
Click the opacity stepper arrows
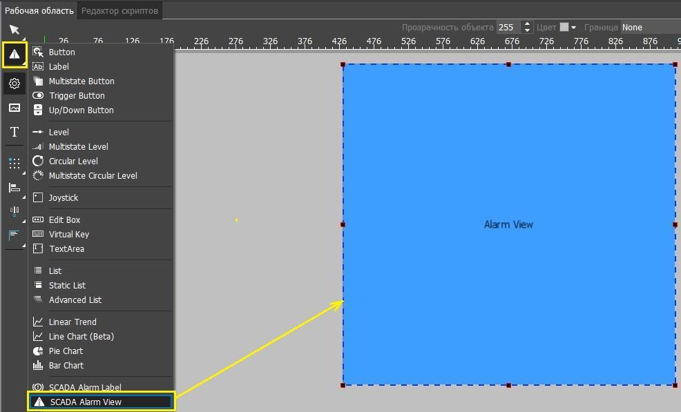527,28
